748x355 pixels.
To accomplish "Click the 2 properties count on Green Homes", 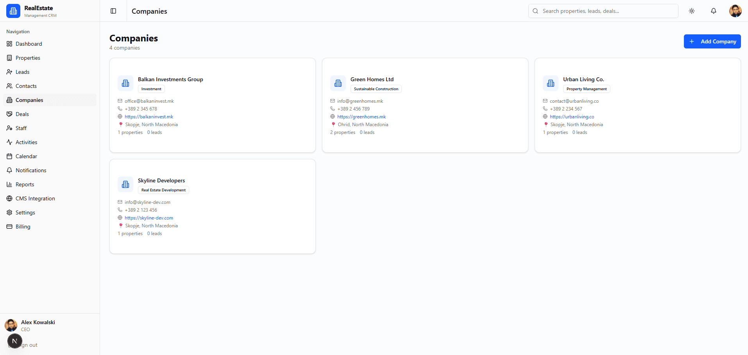I will 343,132.
